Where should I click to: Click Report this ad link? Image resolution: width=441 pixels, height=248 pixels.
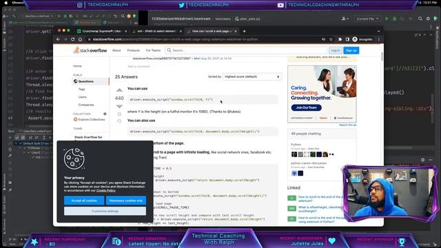tap(347, 125)
